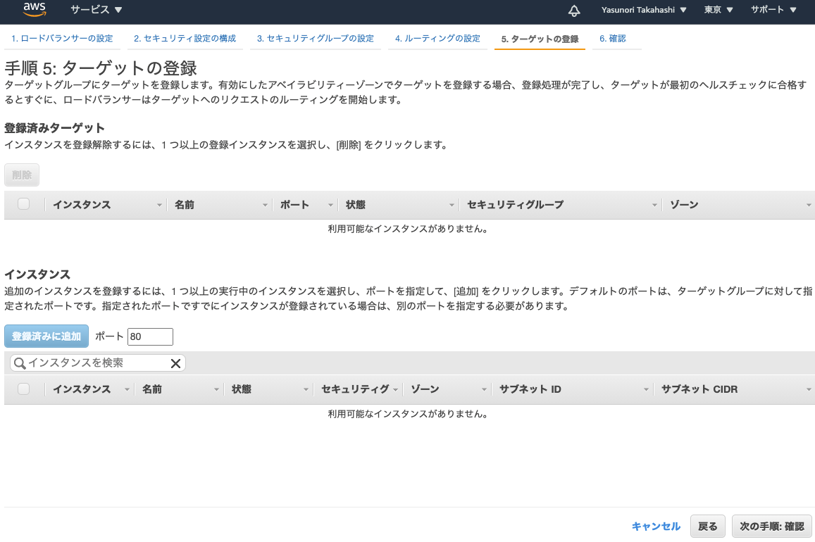This screenshot has height=542, width=815.
Task: Open the サポート menu
Action: pyautogui.click(x=771, y=11)
